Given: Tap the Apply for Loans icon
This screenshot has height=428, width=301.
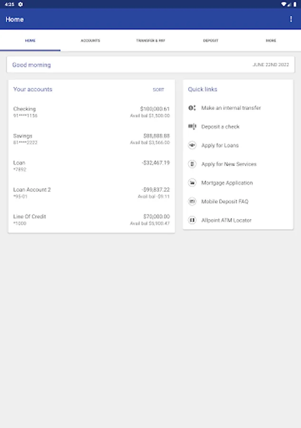Looking at the screenshot, I should click(192, 146).
